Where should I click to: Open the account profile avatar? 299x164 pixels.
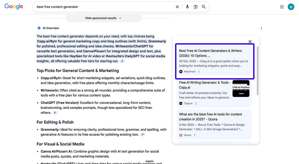(291, 7)
